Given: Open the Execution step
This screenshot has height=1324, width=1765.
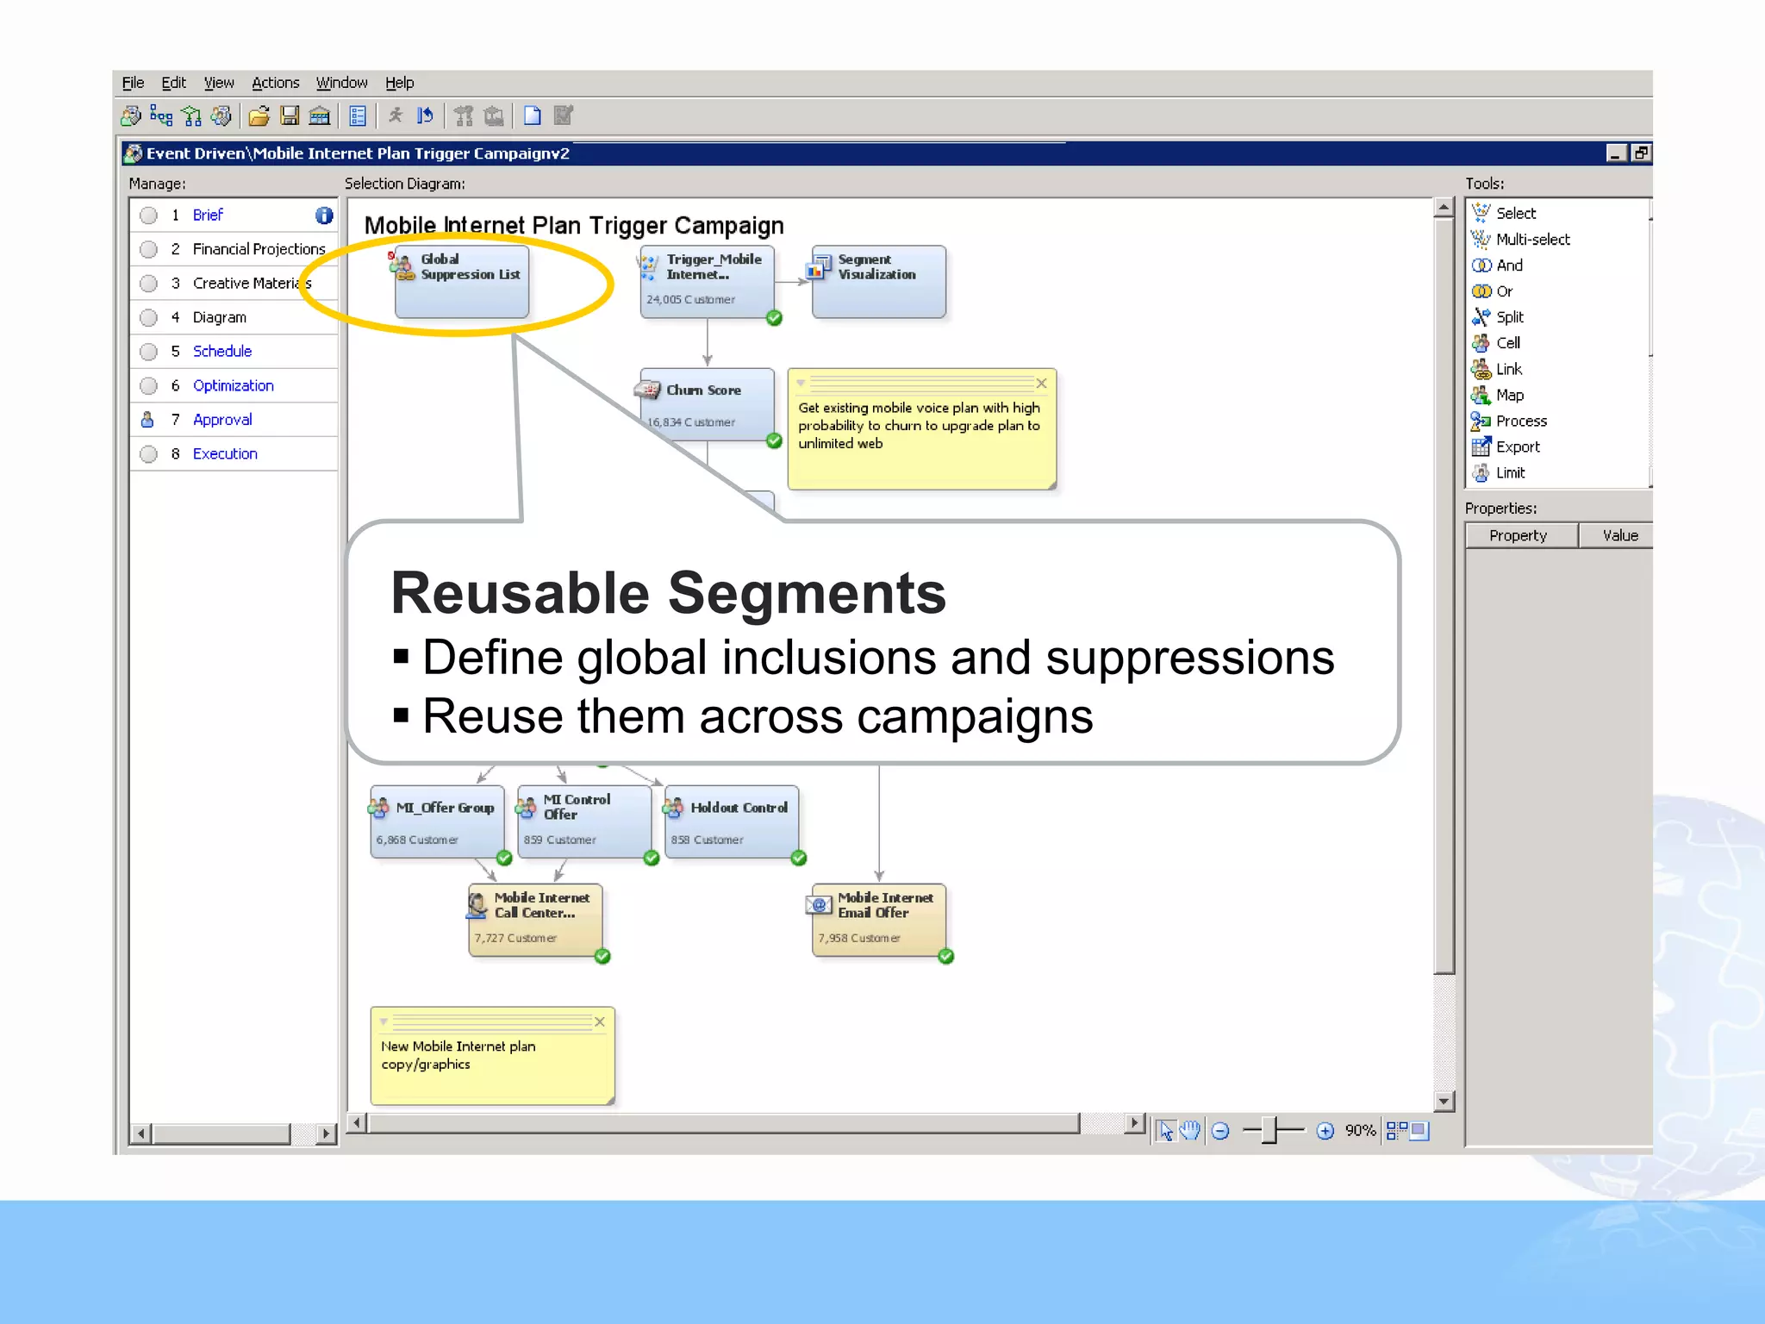Looking at the screenshot, I should point(225,453).
